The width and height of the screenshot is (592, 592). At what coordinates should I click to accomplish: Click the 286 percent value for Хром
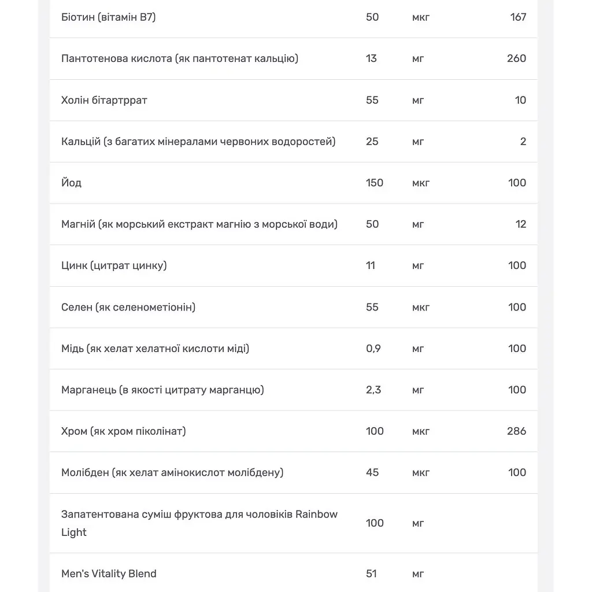516,431
